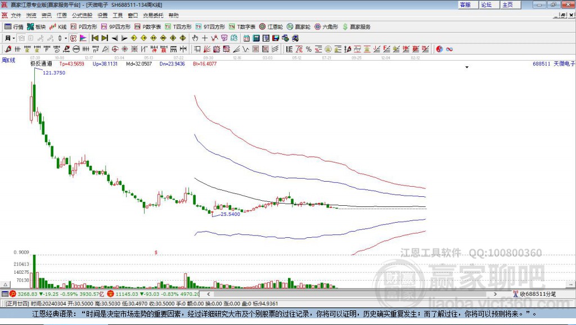Click the 688511 天微电子 stock label

pos(553,64)
